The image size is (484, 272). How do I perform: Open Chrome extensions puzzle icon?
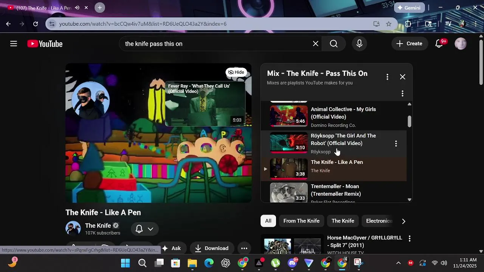point(408,24)
